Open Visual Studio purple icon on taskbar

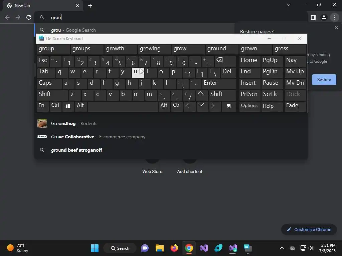pos(204,248)
